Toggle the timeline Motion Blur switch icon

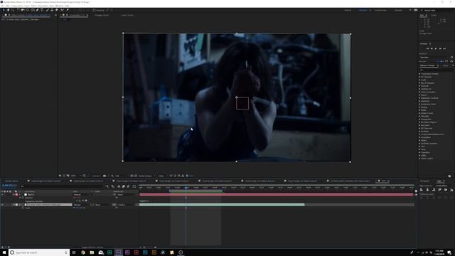click(x=128, y=186)
